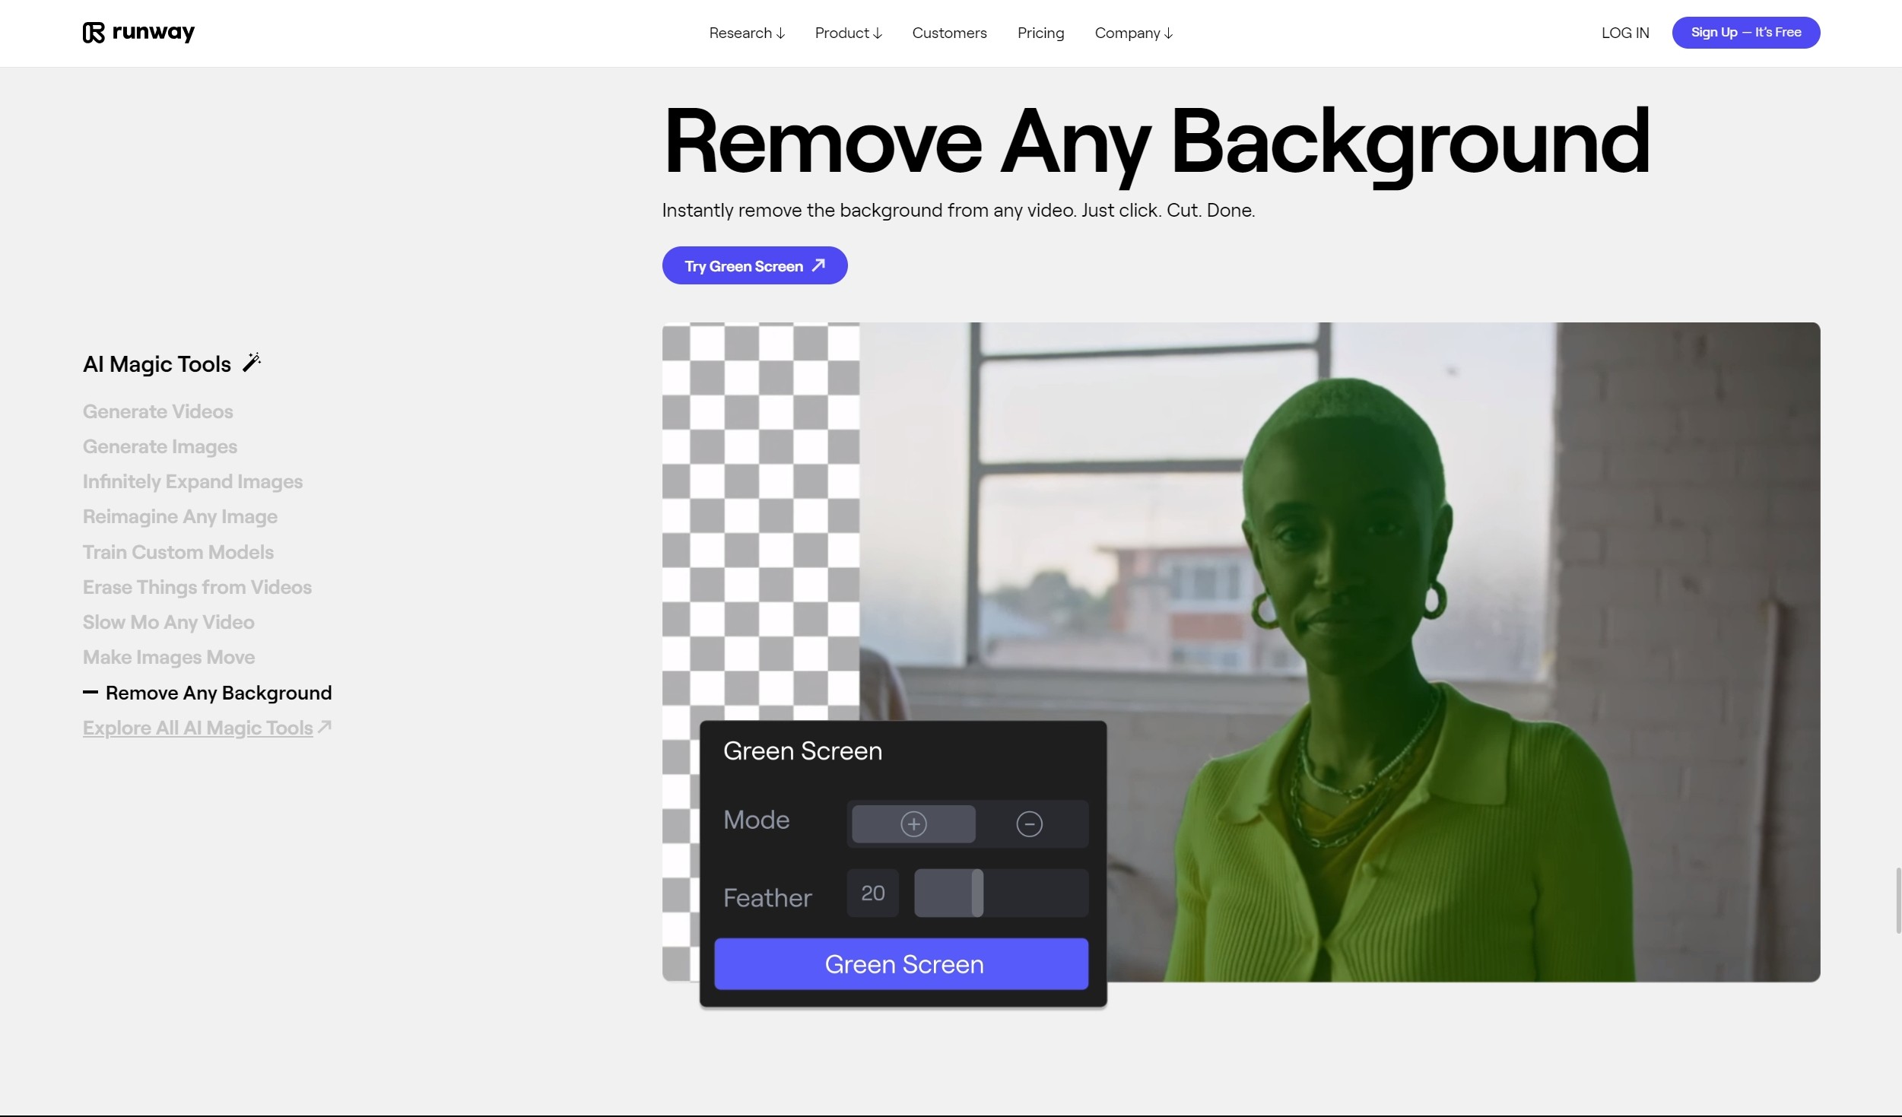
Task: Open Explore All AI Magic Tools link
Action: [x=198, y=728]
